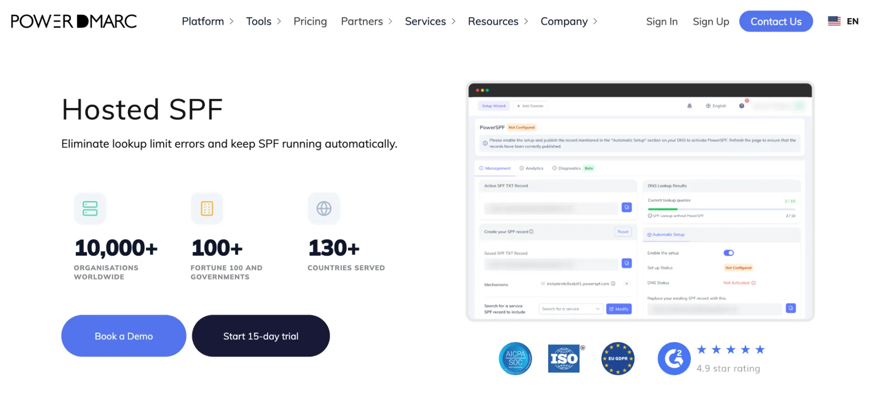891x415 pixels.
Task: Click the 100+ Fortune 100 statistic
Action: point(226,258)
